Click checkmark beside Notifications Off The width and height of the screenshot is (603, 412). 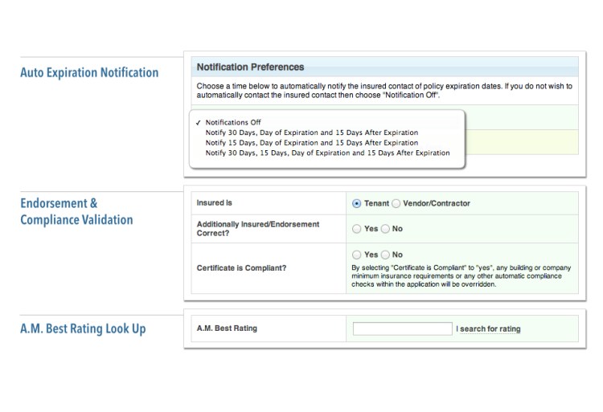(198, 123)
